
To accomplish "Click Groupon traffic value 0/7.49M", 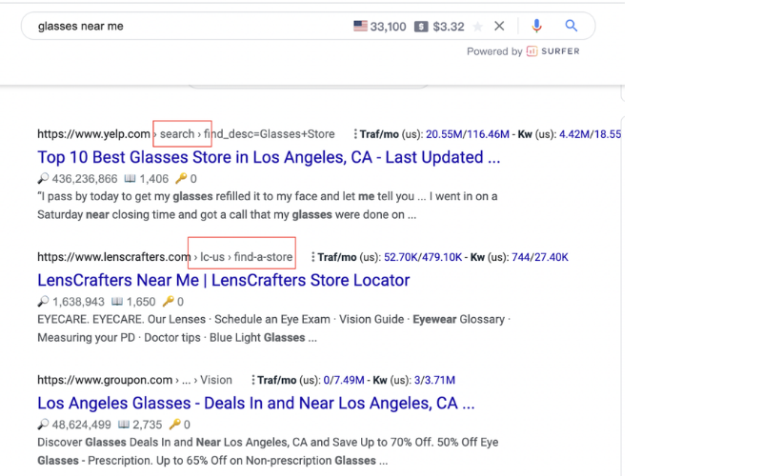I will [x=344, y=380].
